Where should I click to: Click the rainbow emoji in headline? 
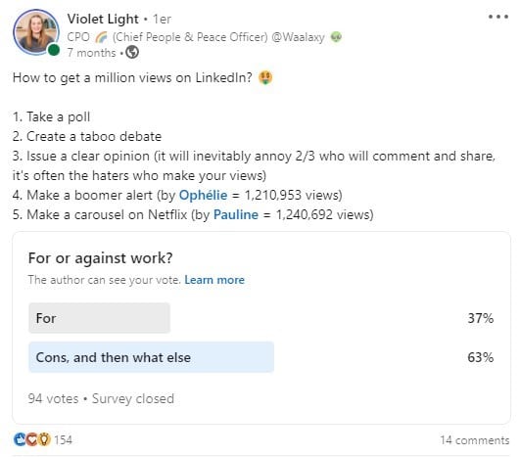coord(101,37)
